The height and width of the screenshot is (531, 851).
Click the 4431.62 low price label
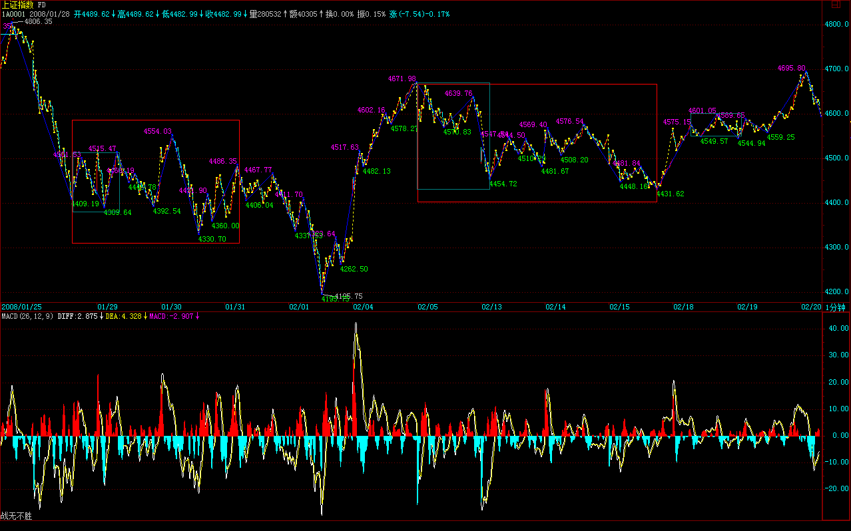click(671, 194)
